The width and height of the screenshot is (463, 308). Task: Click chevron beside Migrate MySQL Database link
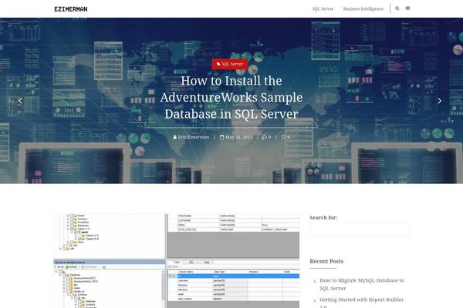click(x=315, y=282)
